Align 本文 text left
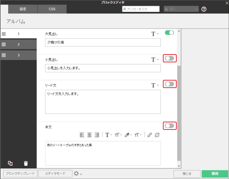229x179 pixels. pyautogui.click(x=82, y=135)
